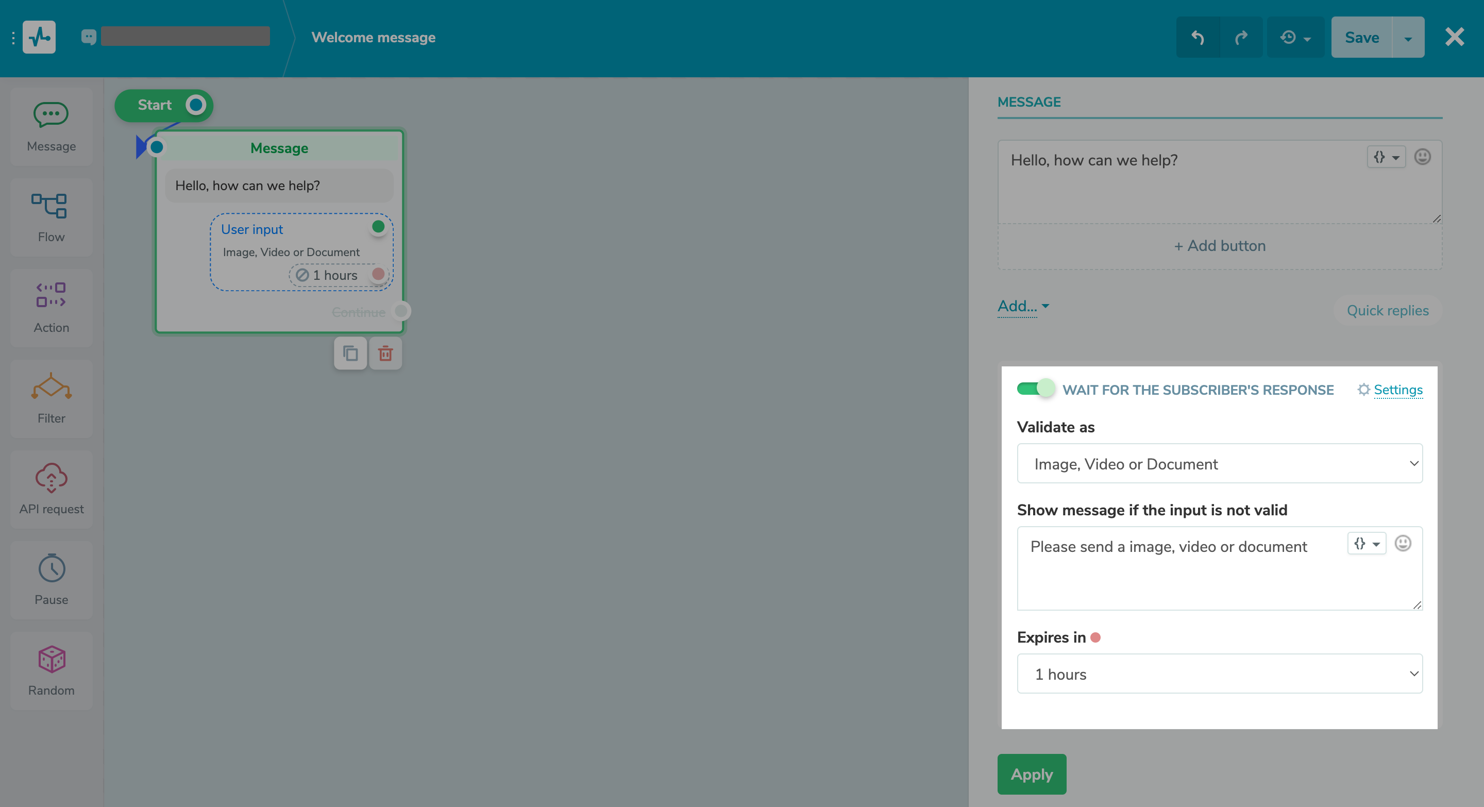Select the Random block in the sidebar
This screenshot has height=807, width=1484.
click(x=50, y=670)
